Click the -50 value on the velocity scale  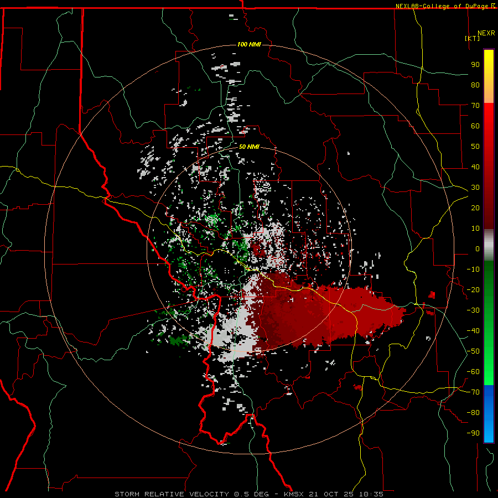[x=473, y=351]
